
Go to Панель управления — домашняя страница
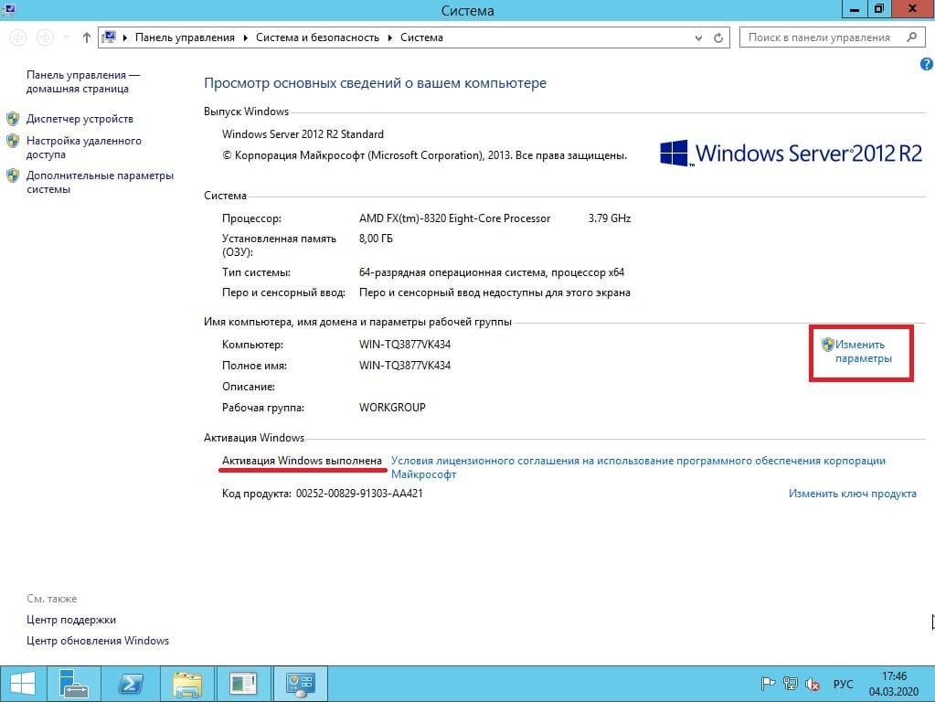[x=83, y=81]
